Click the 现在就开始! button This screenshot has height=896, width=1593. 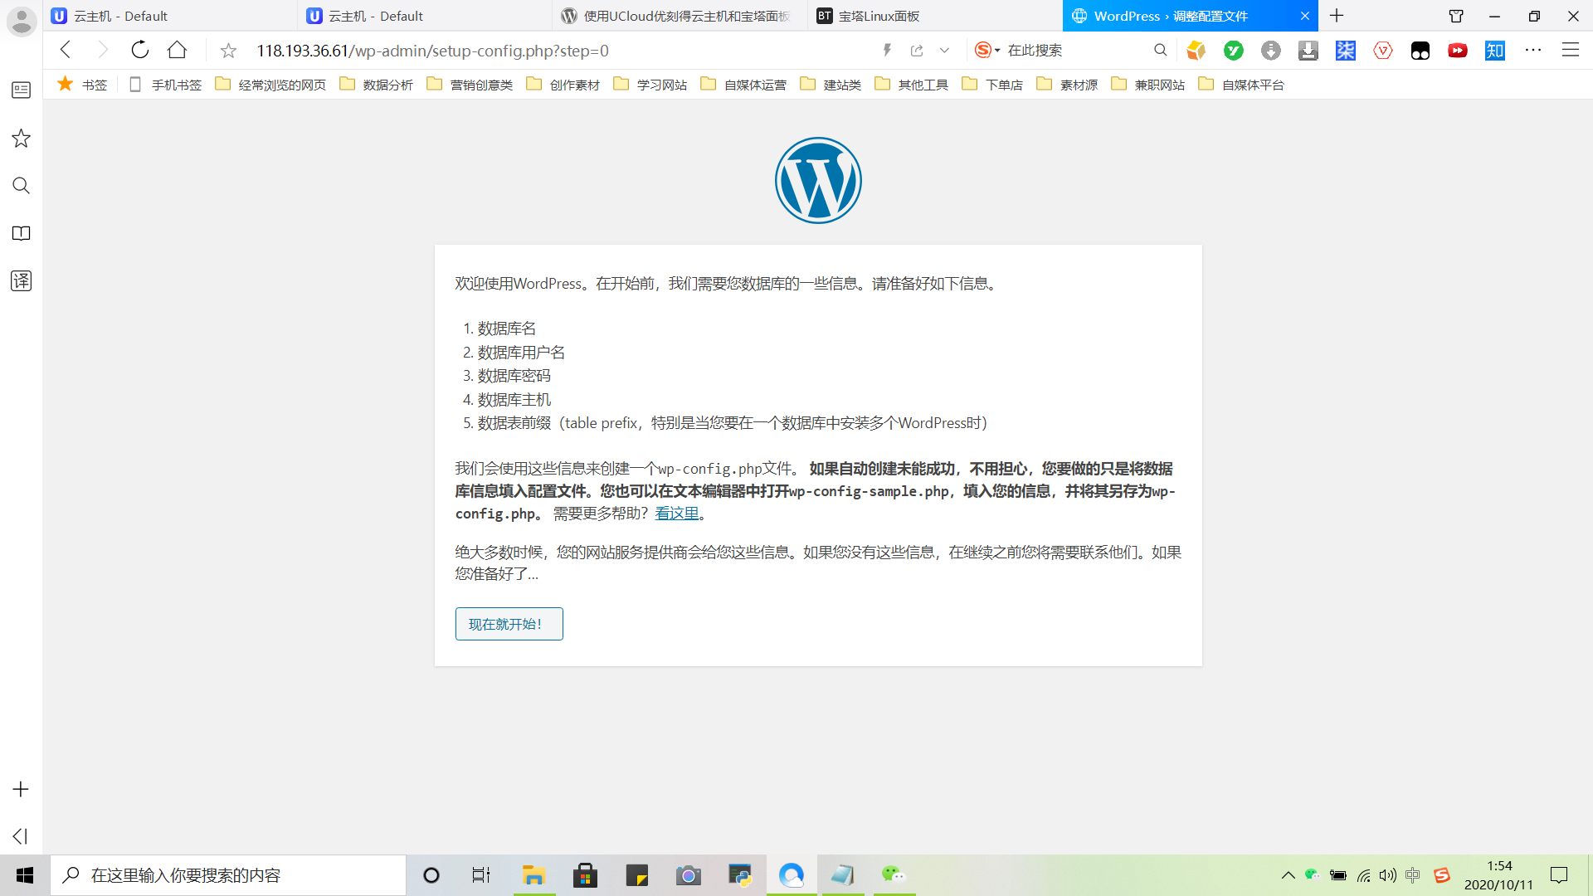tap(509, 624)
